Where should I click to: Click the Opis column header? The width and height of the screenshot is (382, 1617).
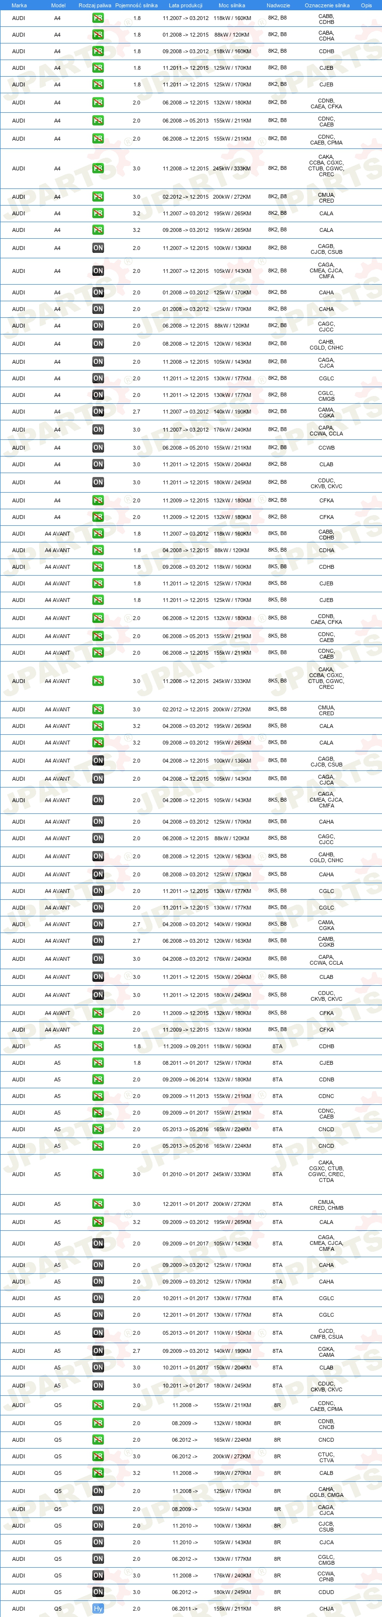coord(366,5)
